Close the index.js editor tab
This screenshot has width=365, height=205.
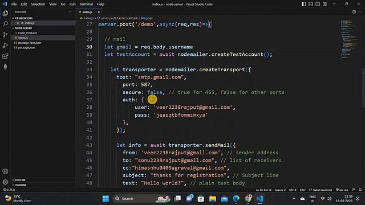[99, 12]
